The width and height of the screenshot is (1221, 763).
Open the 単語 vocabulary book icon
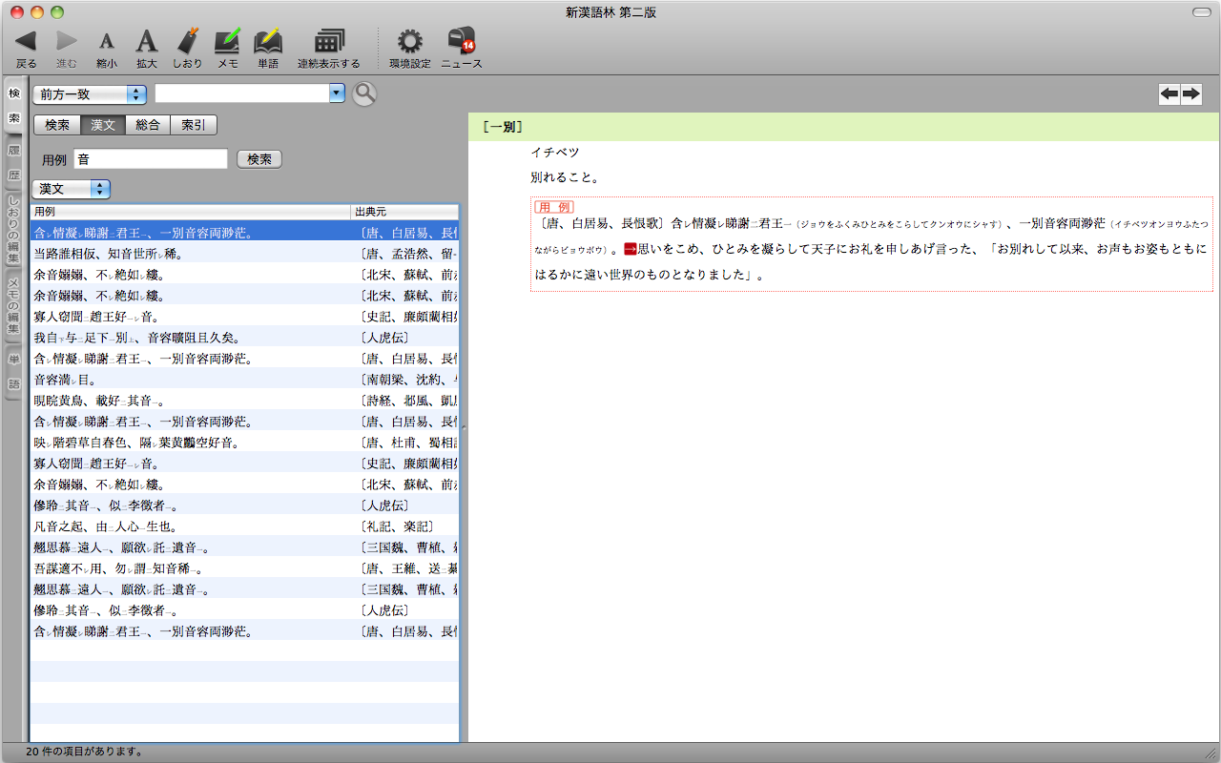[268, 42]
